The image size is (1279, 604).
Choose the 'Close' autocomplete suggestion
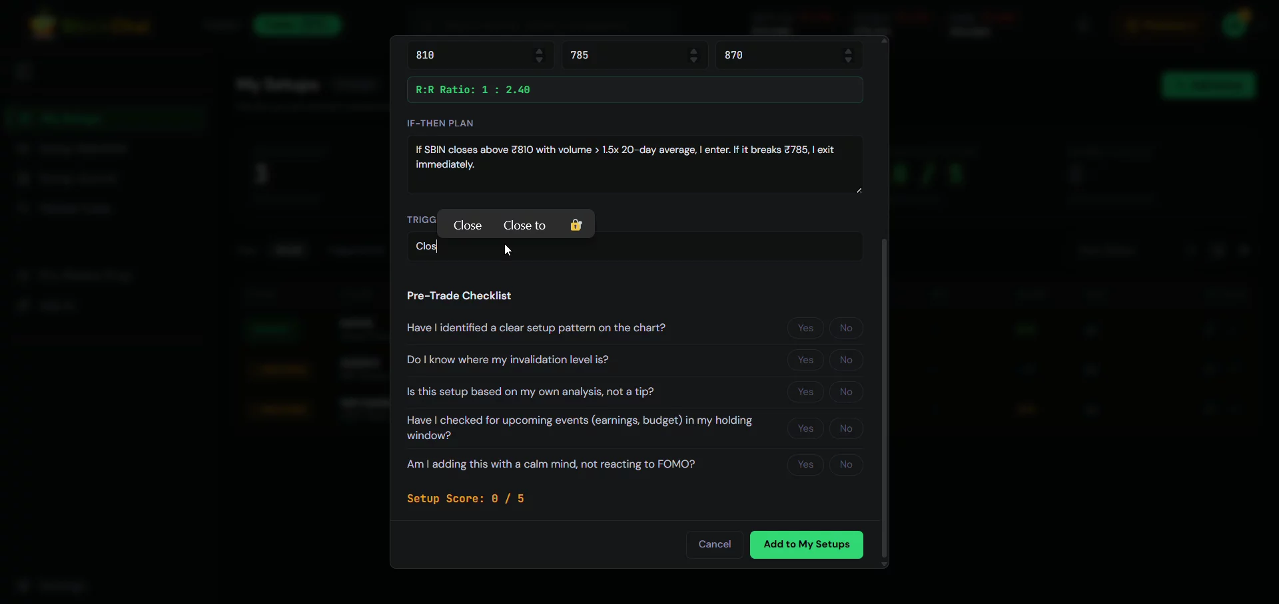(x=468, y=226)
